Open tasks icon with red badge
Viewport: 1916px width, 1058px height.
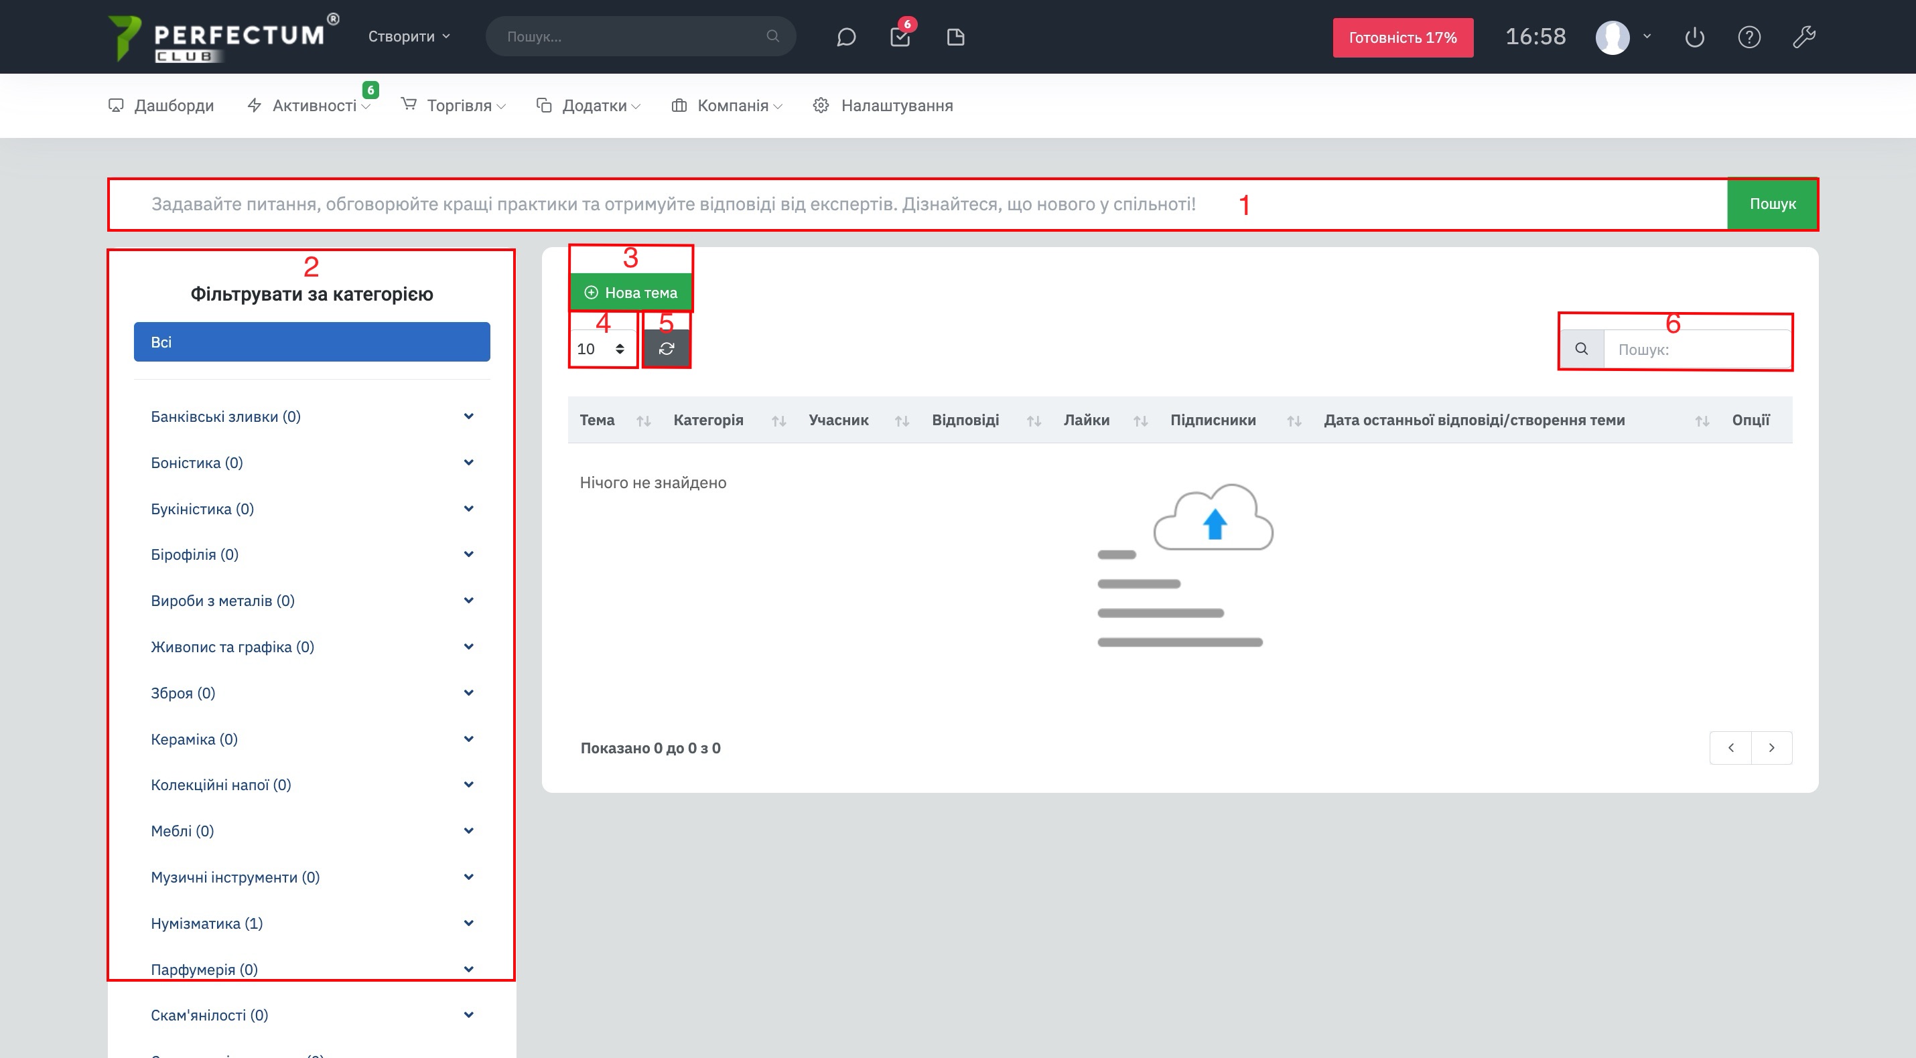(x=900, y=37)
